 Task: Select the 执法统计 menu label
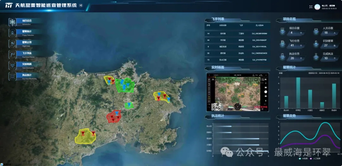pos(27,75)
